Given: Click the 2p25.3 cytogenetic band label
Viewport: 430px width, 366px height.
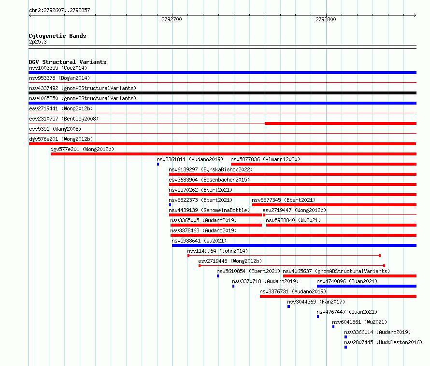Looking at the screenshot, I should click(x=38, y=42).
